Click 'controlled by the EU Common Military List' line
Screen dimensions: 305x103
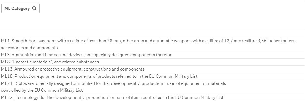(x=42, y=90)
